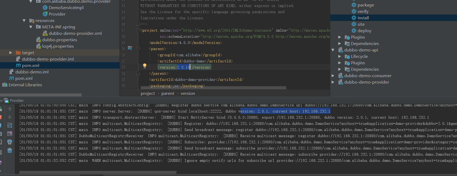Expand the dubbo-demo-consumer module
Screen dimensions: 457x176
click(x=333, y=76)
